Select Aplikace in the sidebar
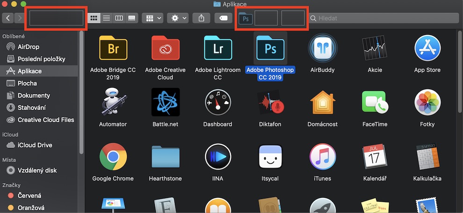The width and height of the screenshot is (463, 213). pos(39,71)
